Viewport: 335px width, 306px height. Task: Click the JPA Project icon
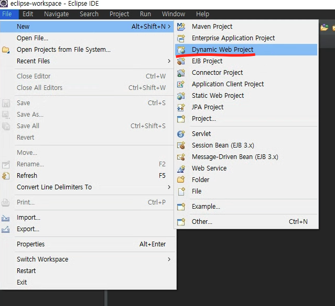(x=181, y=107)
